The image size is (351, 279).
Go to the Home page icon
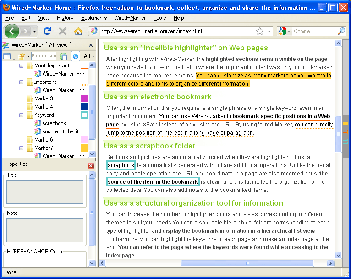click(78, 31)
